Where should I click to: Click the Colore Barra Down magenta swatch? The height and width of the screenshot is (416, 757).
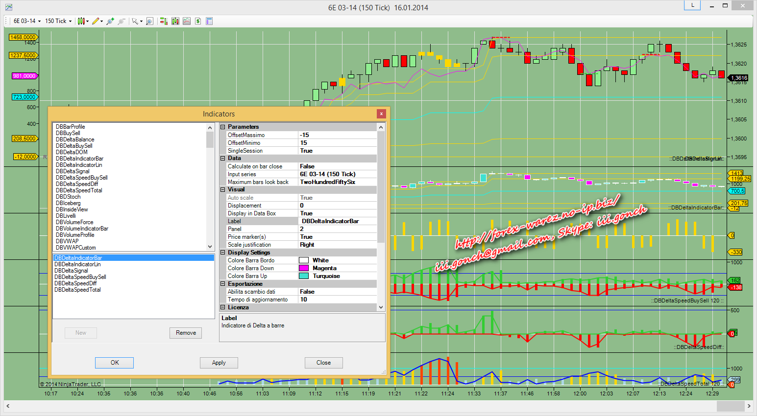[304, 268]
